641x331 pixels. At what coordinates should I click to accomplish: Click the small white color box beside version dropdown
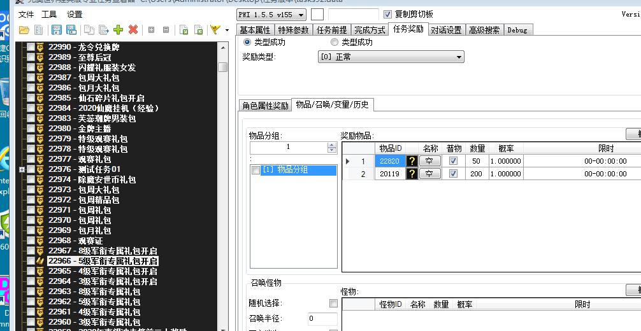tap(317, 15)
